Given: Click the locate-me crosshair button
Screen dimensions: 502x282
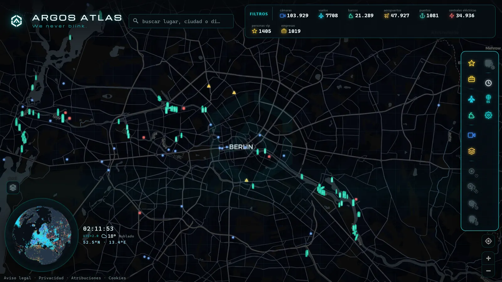Looking at the screenshot, I should pos(489,241).
